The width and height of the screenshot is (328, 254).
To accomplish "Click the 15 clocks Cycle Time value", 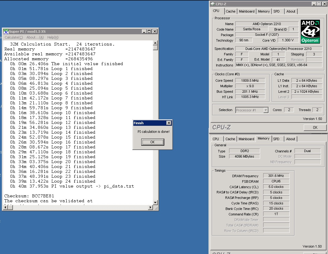I will click(276, 203).
